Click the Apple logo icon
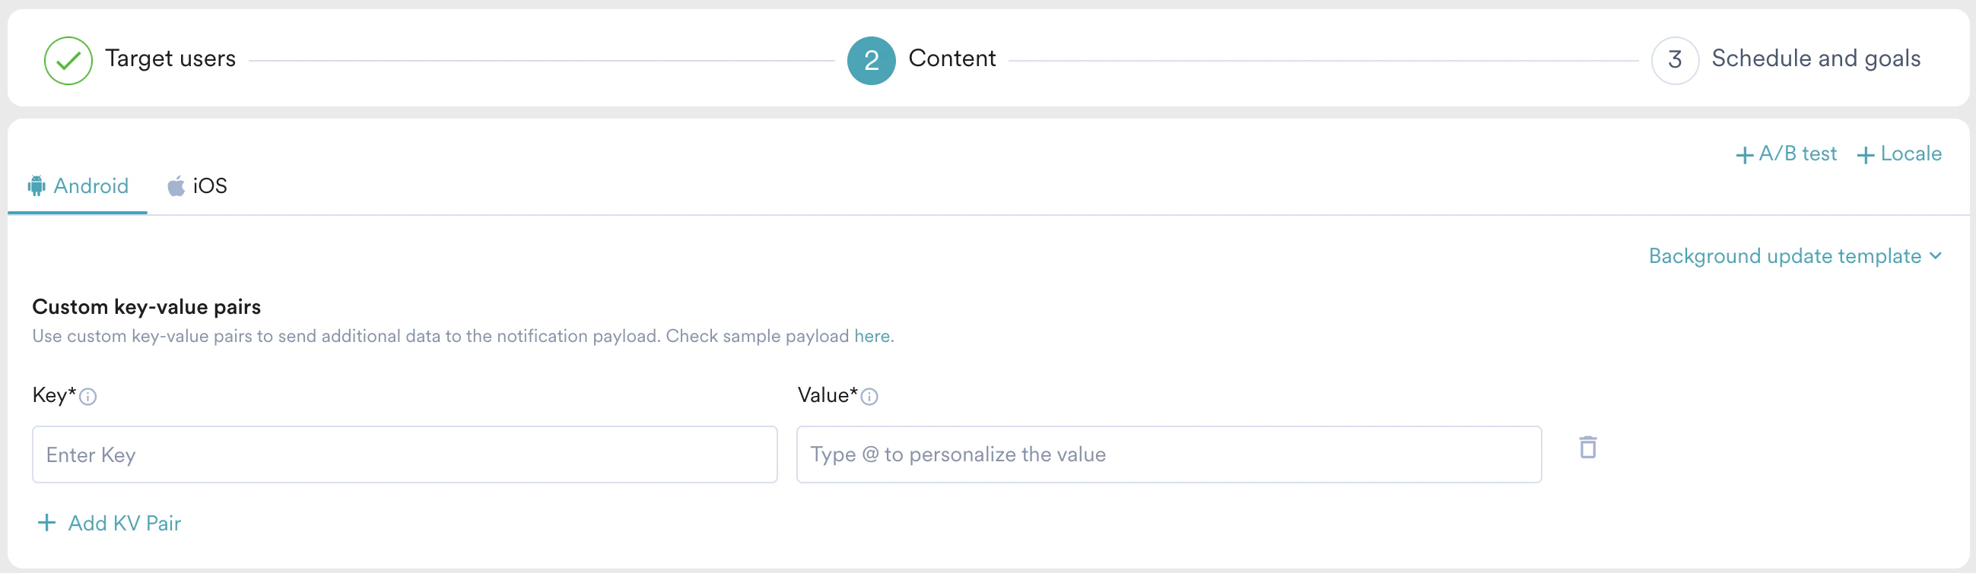Viewport: 1976px width, 573px height. 176,186
